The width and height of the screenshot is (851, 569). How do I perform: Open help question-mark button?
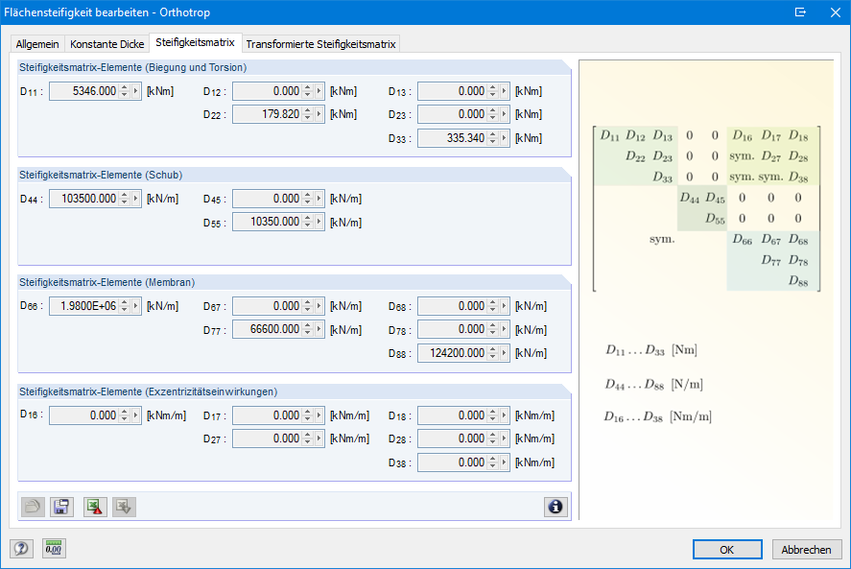tap(22, 548)
